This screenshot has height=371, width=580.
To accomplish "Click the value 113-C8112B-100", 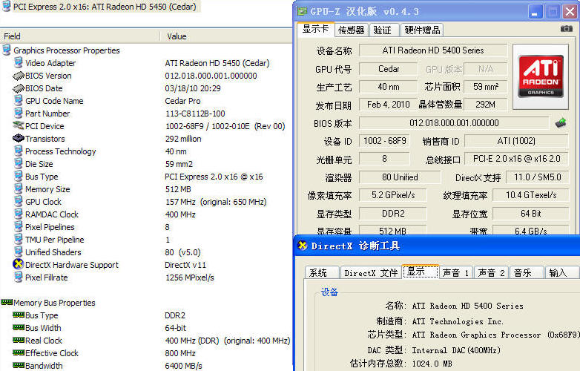I will [x=195, y=114].
